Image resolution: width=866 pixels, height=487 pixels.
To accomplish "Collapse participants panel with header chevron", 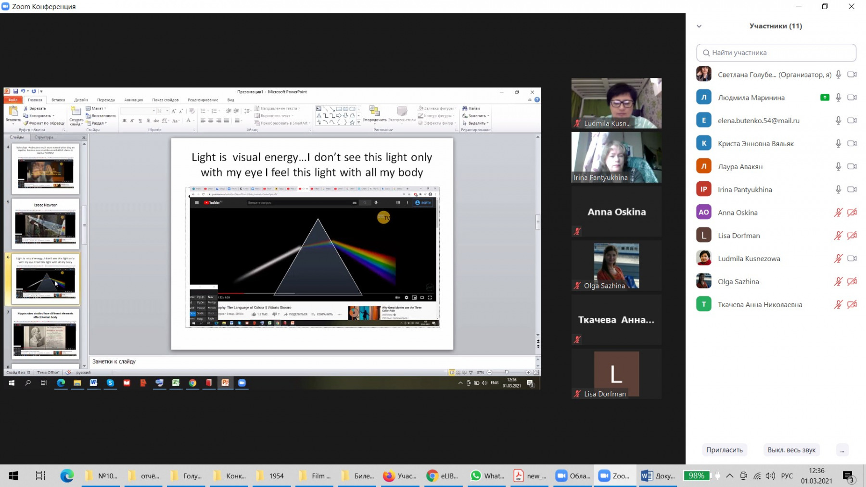I will pyautogui.click(x=699, y=26).
